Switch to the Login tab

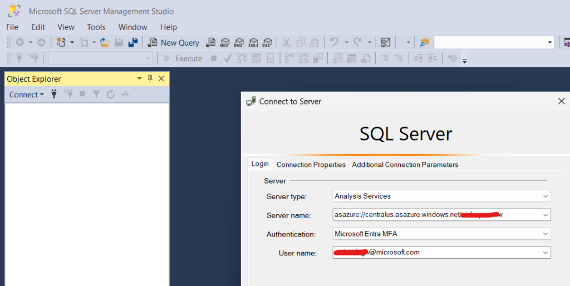[x=260, y=164]
